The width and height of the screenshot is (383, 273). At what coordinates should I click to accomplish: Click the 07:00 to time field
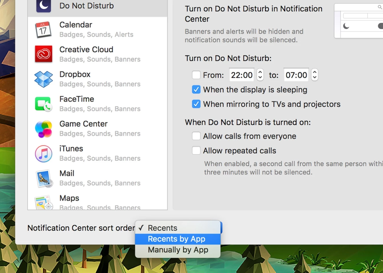[296, 75]
